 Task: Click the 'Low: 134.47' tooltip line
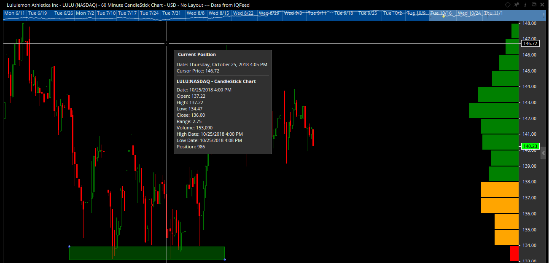tap(190, 109)
